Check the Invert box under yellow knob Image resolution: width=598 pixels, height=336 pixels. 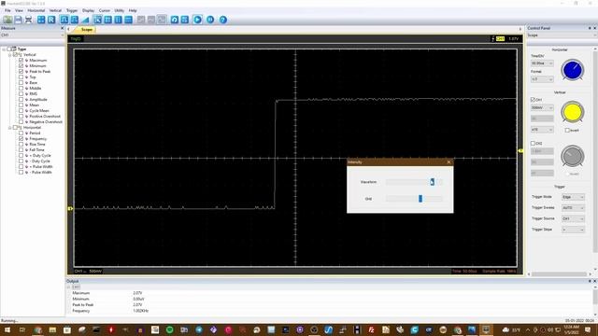[x=567, y=131]
